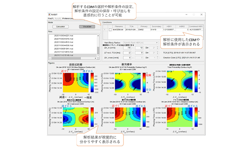Screen dimensions: 251x149
Task: Click the Probability Contour log10 plot
Action: click(x=128, y=83)
